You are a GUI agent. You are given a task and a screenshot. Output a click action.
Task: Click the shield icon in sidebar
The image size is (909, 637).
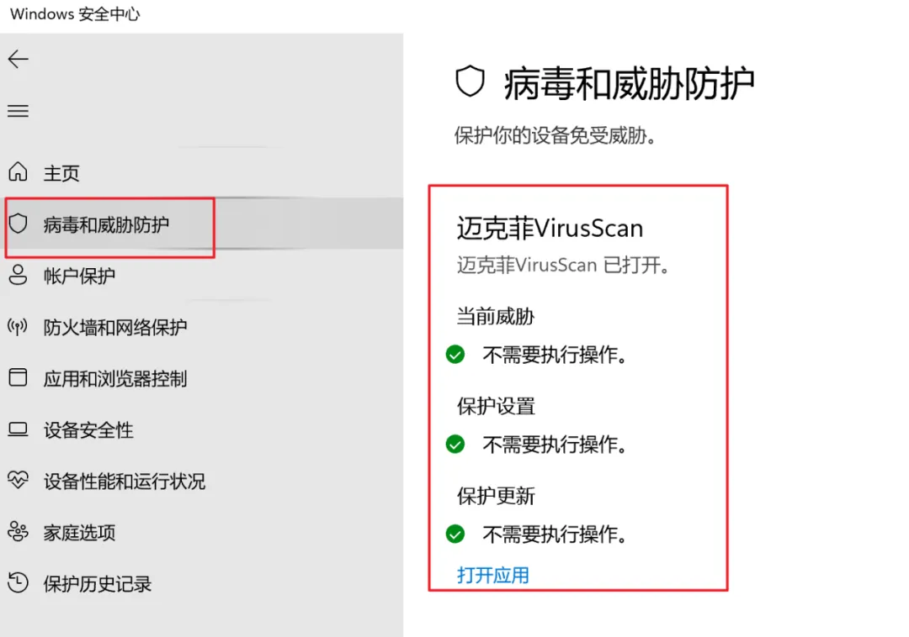(18, 224)
